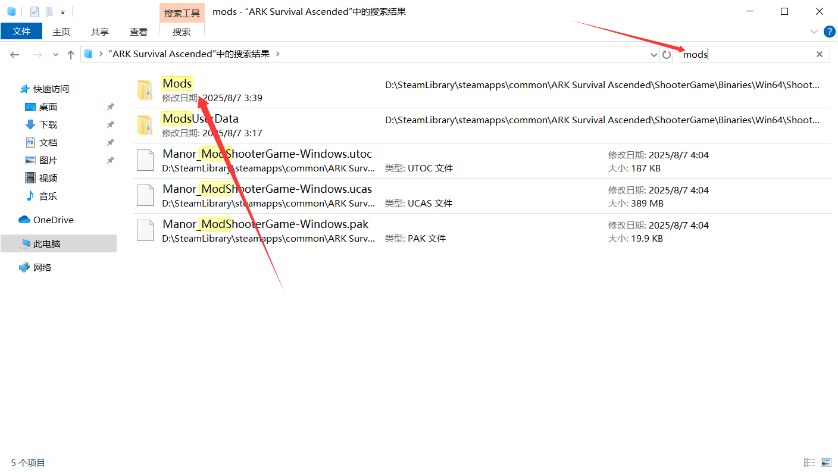Switch to details view layout icon
Viewport: 838px width, 472px height.
pos(809,462)
